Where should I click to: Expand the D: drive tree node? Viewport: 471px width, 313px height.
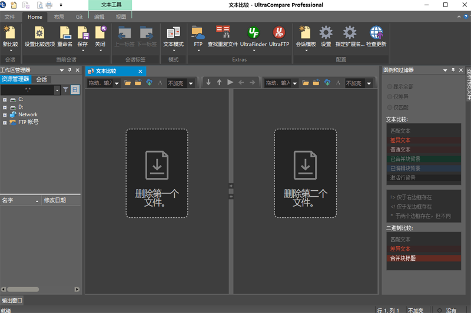(5, 107)
